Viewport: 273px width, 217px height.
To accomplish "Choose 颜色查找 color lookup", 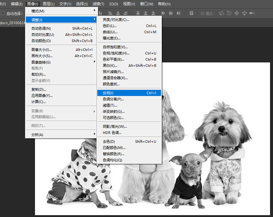I will [x=129, y=84].
